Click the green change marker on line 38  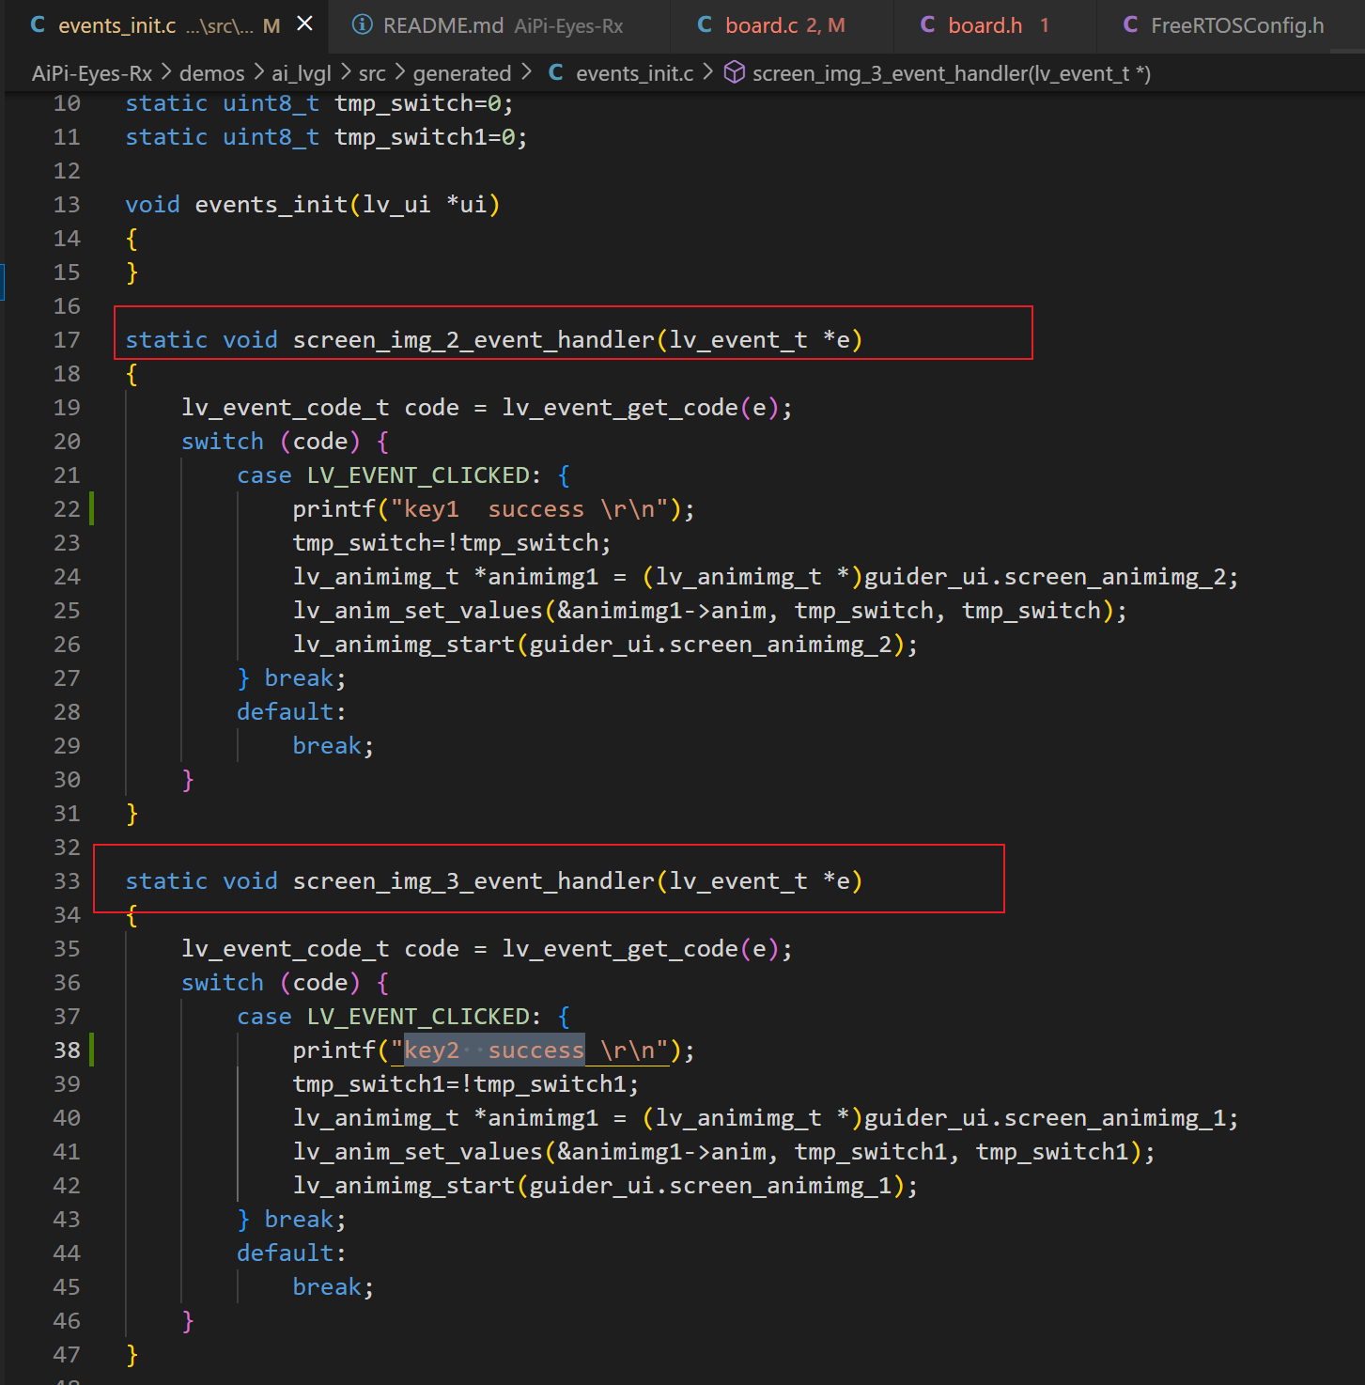pos(91,1050)
